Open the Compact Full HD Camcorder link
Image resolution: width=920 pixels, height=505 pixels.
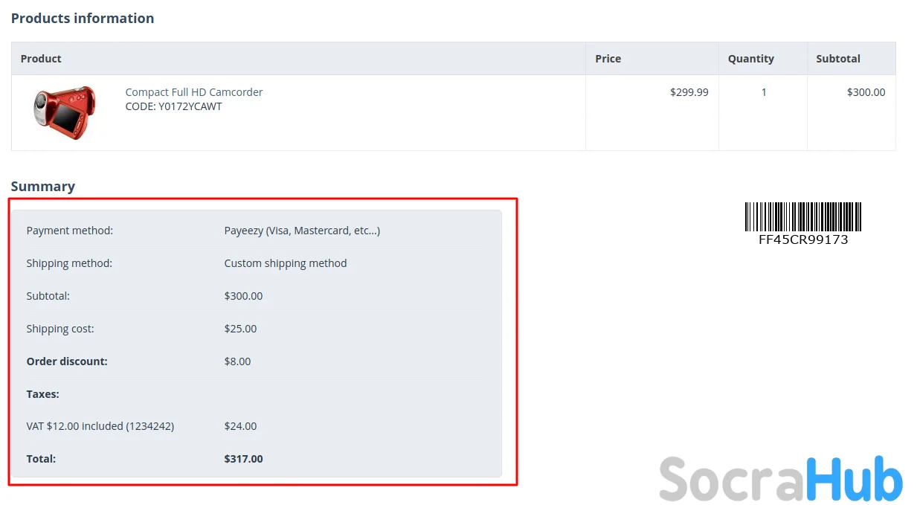pyautogui.click(x=194, y=92)
